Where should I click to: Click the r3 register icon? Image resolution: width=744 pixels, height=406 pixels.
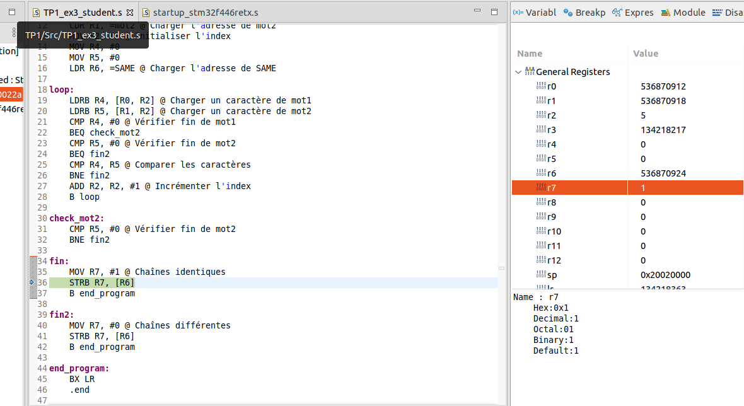click(540, 130)
